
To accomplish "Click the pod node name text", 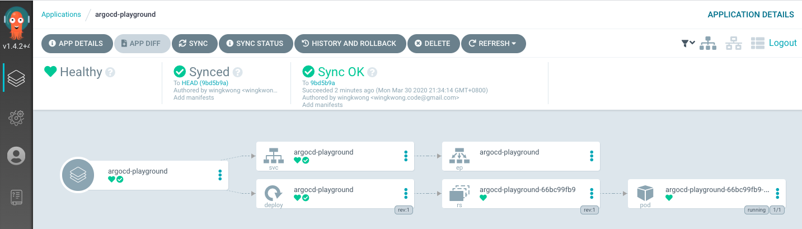I will pyautogui.click(x=717, y=189).
